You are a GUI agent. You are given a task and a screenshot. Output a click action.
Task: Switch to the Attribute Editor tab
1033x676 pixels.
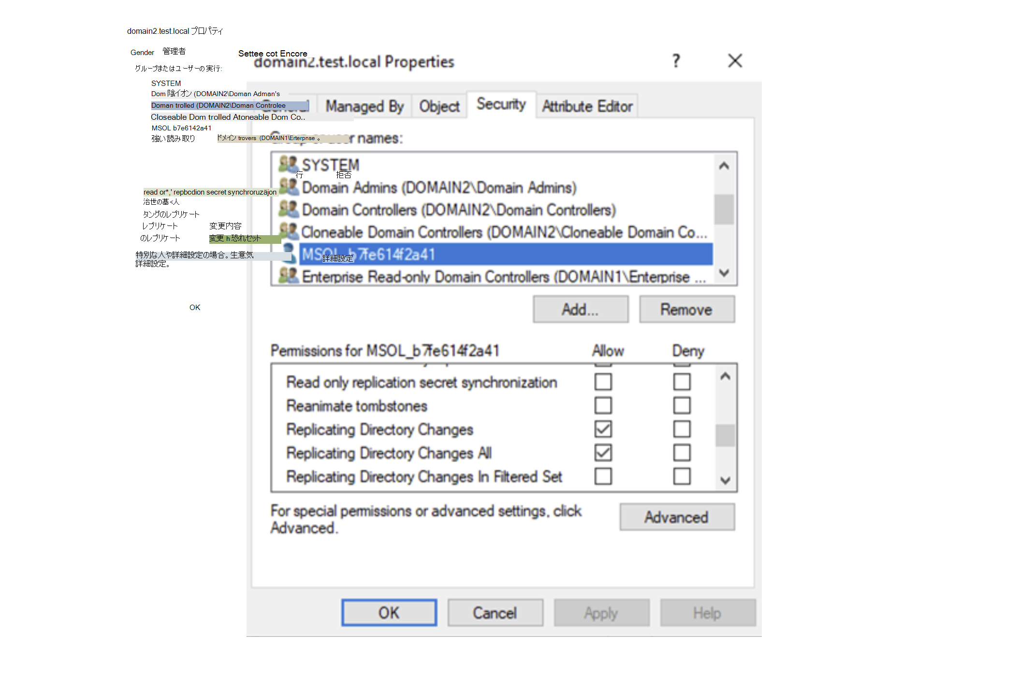click(587, 106)
